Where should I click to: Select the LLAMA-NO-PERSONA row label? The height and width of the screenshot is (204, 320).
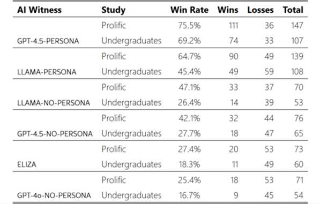(x=54, y=103)
